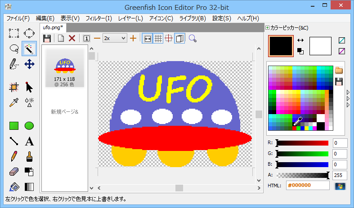The width and height of the screenshot is (354, 208).
Task: Collapse the color picker panel
Action: click(x=267, y=28)
